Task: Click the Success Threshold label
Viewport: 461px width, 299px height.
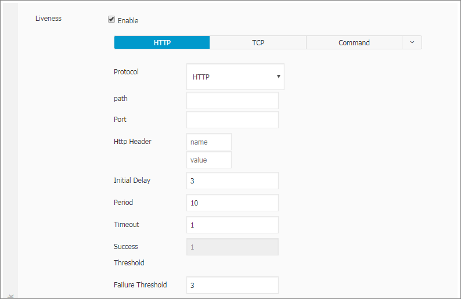Action: 129,255
